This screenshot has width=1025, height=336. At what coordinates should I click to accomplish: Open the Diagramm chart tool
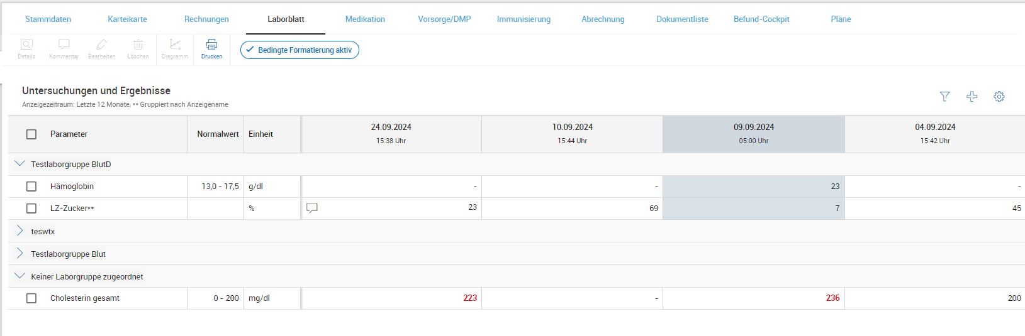pyautogui.click(x=175, y=45)
